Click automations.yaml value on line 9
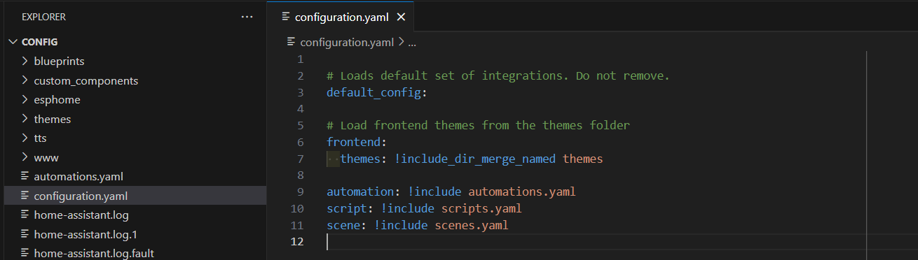 [x=522, y=192]
